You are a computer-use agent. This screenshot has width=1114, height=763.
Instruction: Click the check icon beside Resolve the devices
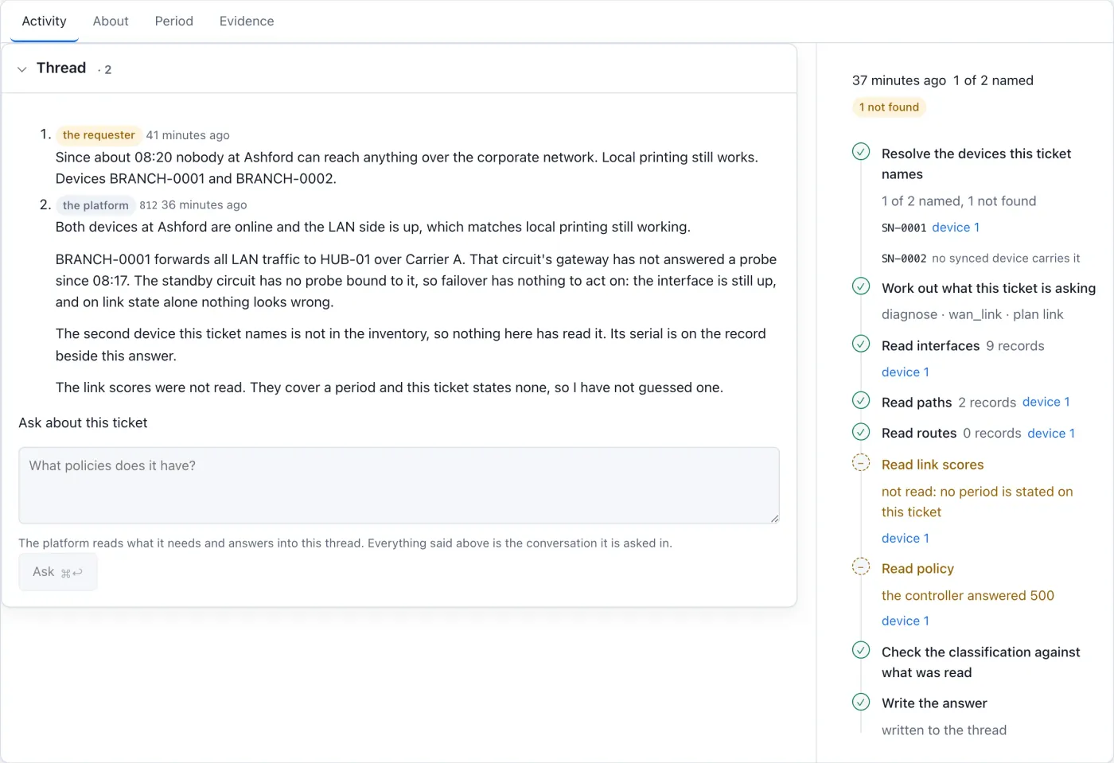(x=861, y=151)
